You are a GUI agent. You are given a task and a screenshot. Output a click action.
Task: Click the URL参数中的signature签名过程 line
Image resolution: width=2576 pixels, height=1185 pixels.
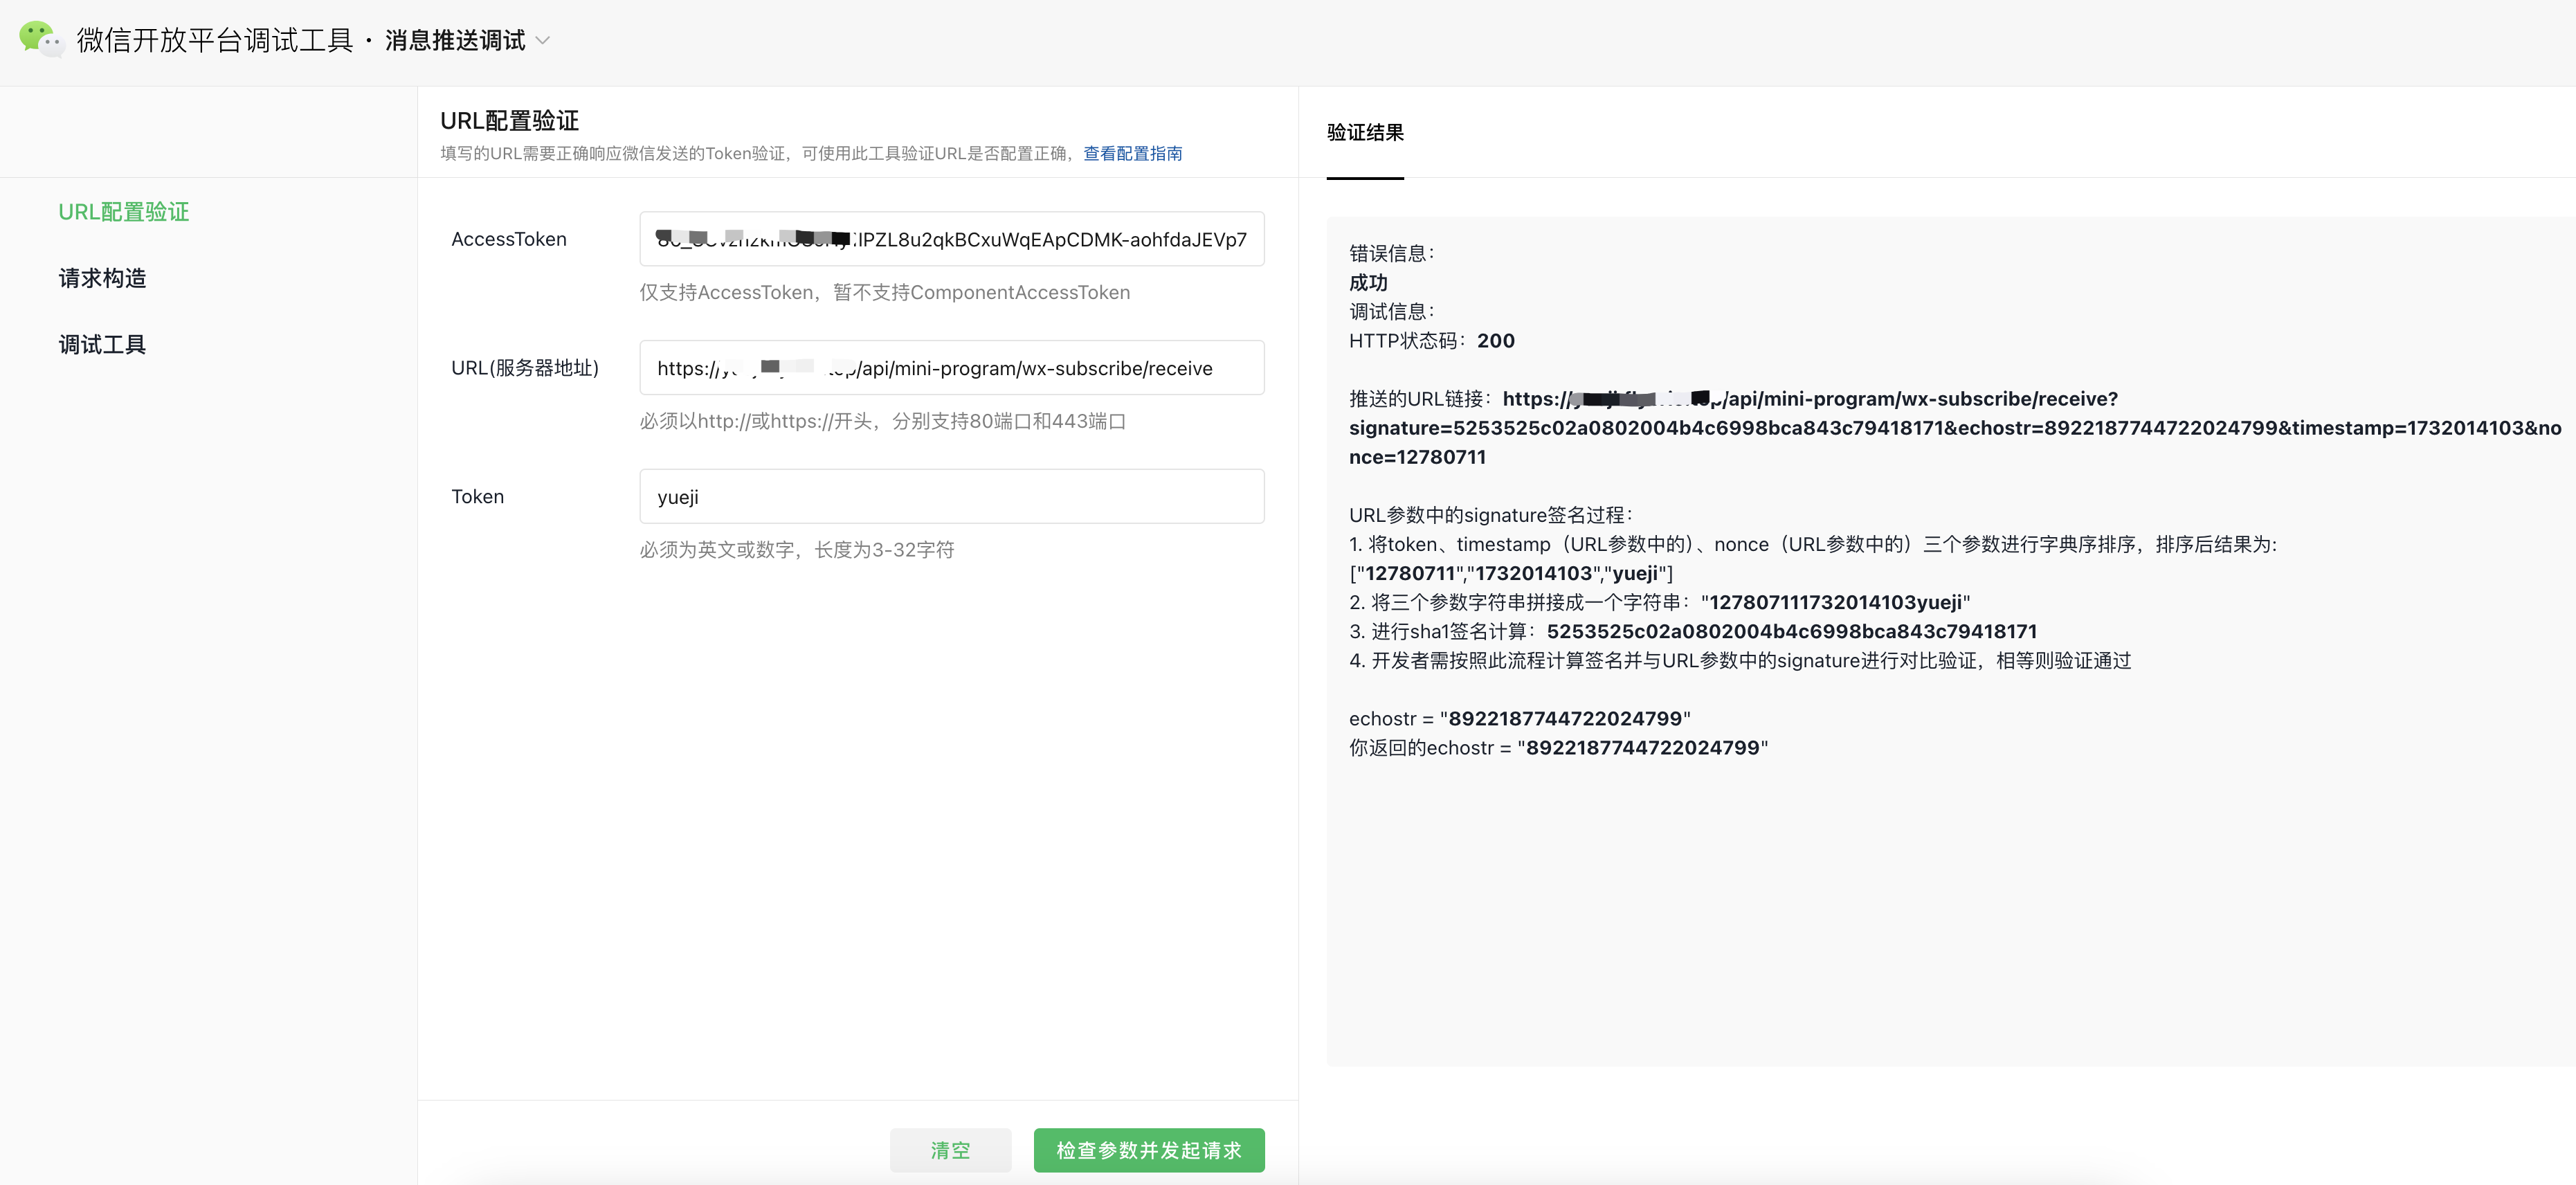pos(1490,515)
